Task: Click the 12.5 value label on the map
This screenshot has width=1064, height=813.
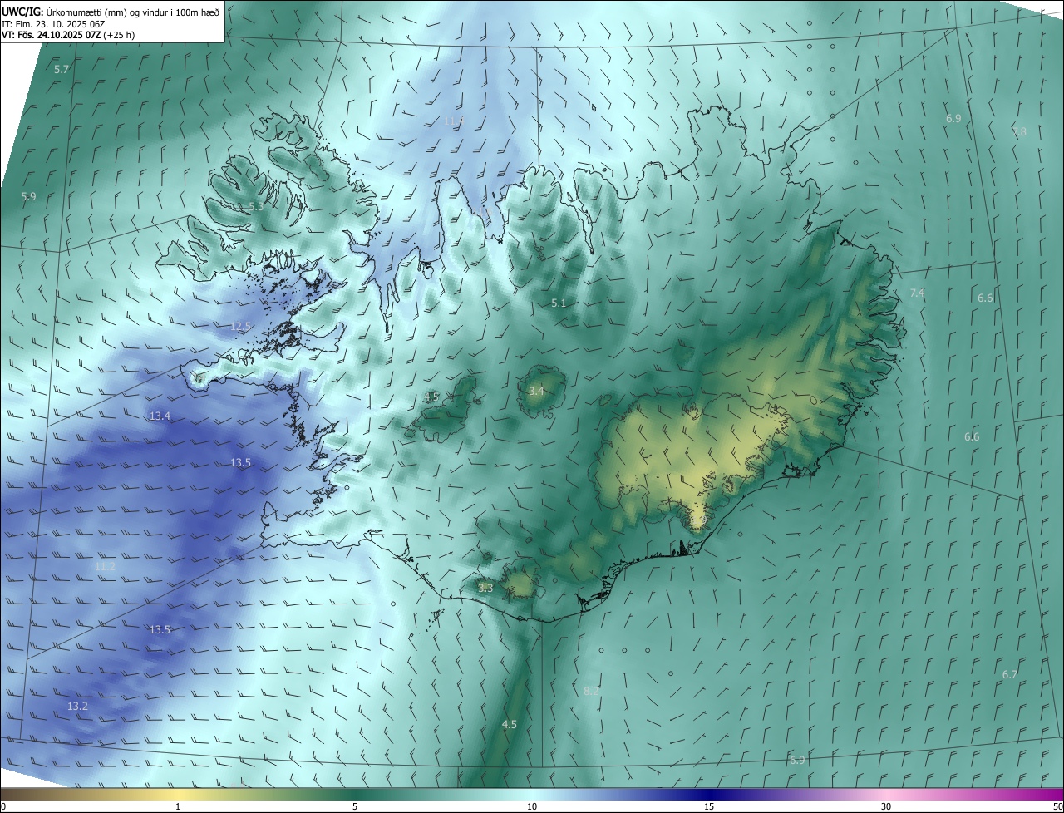Action: 240,327
